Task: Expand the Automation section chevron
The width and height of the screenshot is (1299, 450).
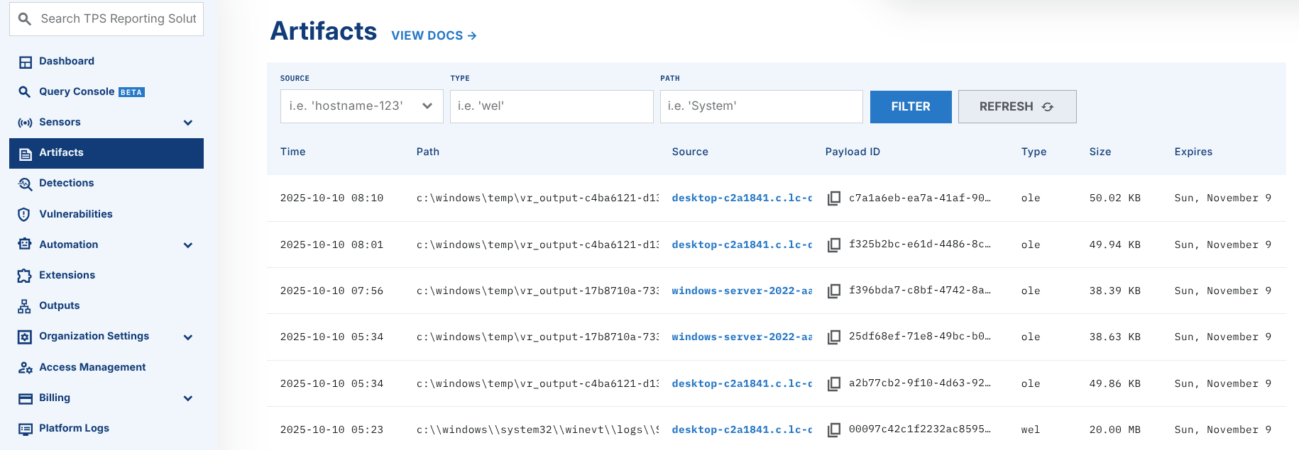Action: coord(188,245)
